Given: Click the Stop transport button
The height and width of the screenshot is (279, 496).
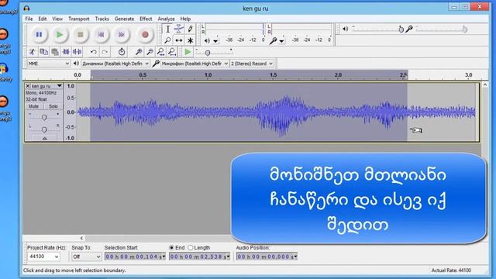Looking at the screenshot, I should coord(81,34).
